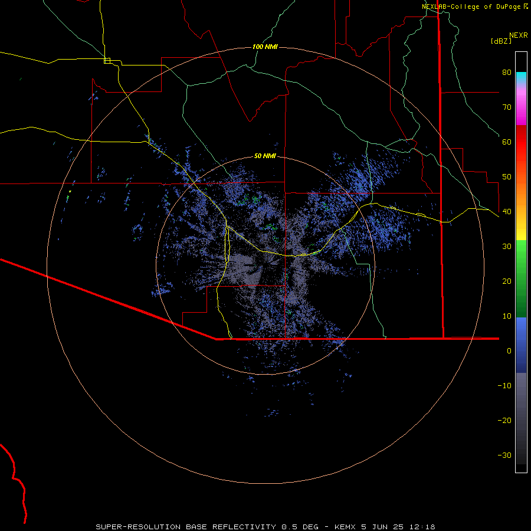Click the NEXR label above the color scale
Image resolution: width=531 pixels, height=531 pixels.
(519, 35)
